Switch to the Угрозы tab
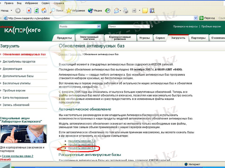The image size is (225, 168). pyautogui.click(x=145, y=38)
